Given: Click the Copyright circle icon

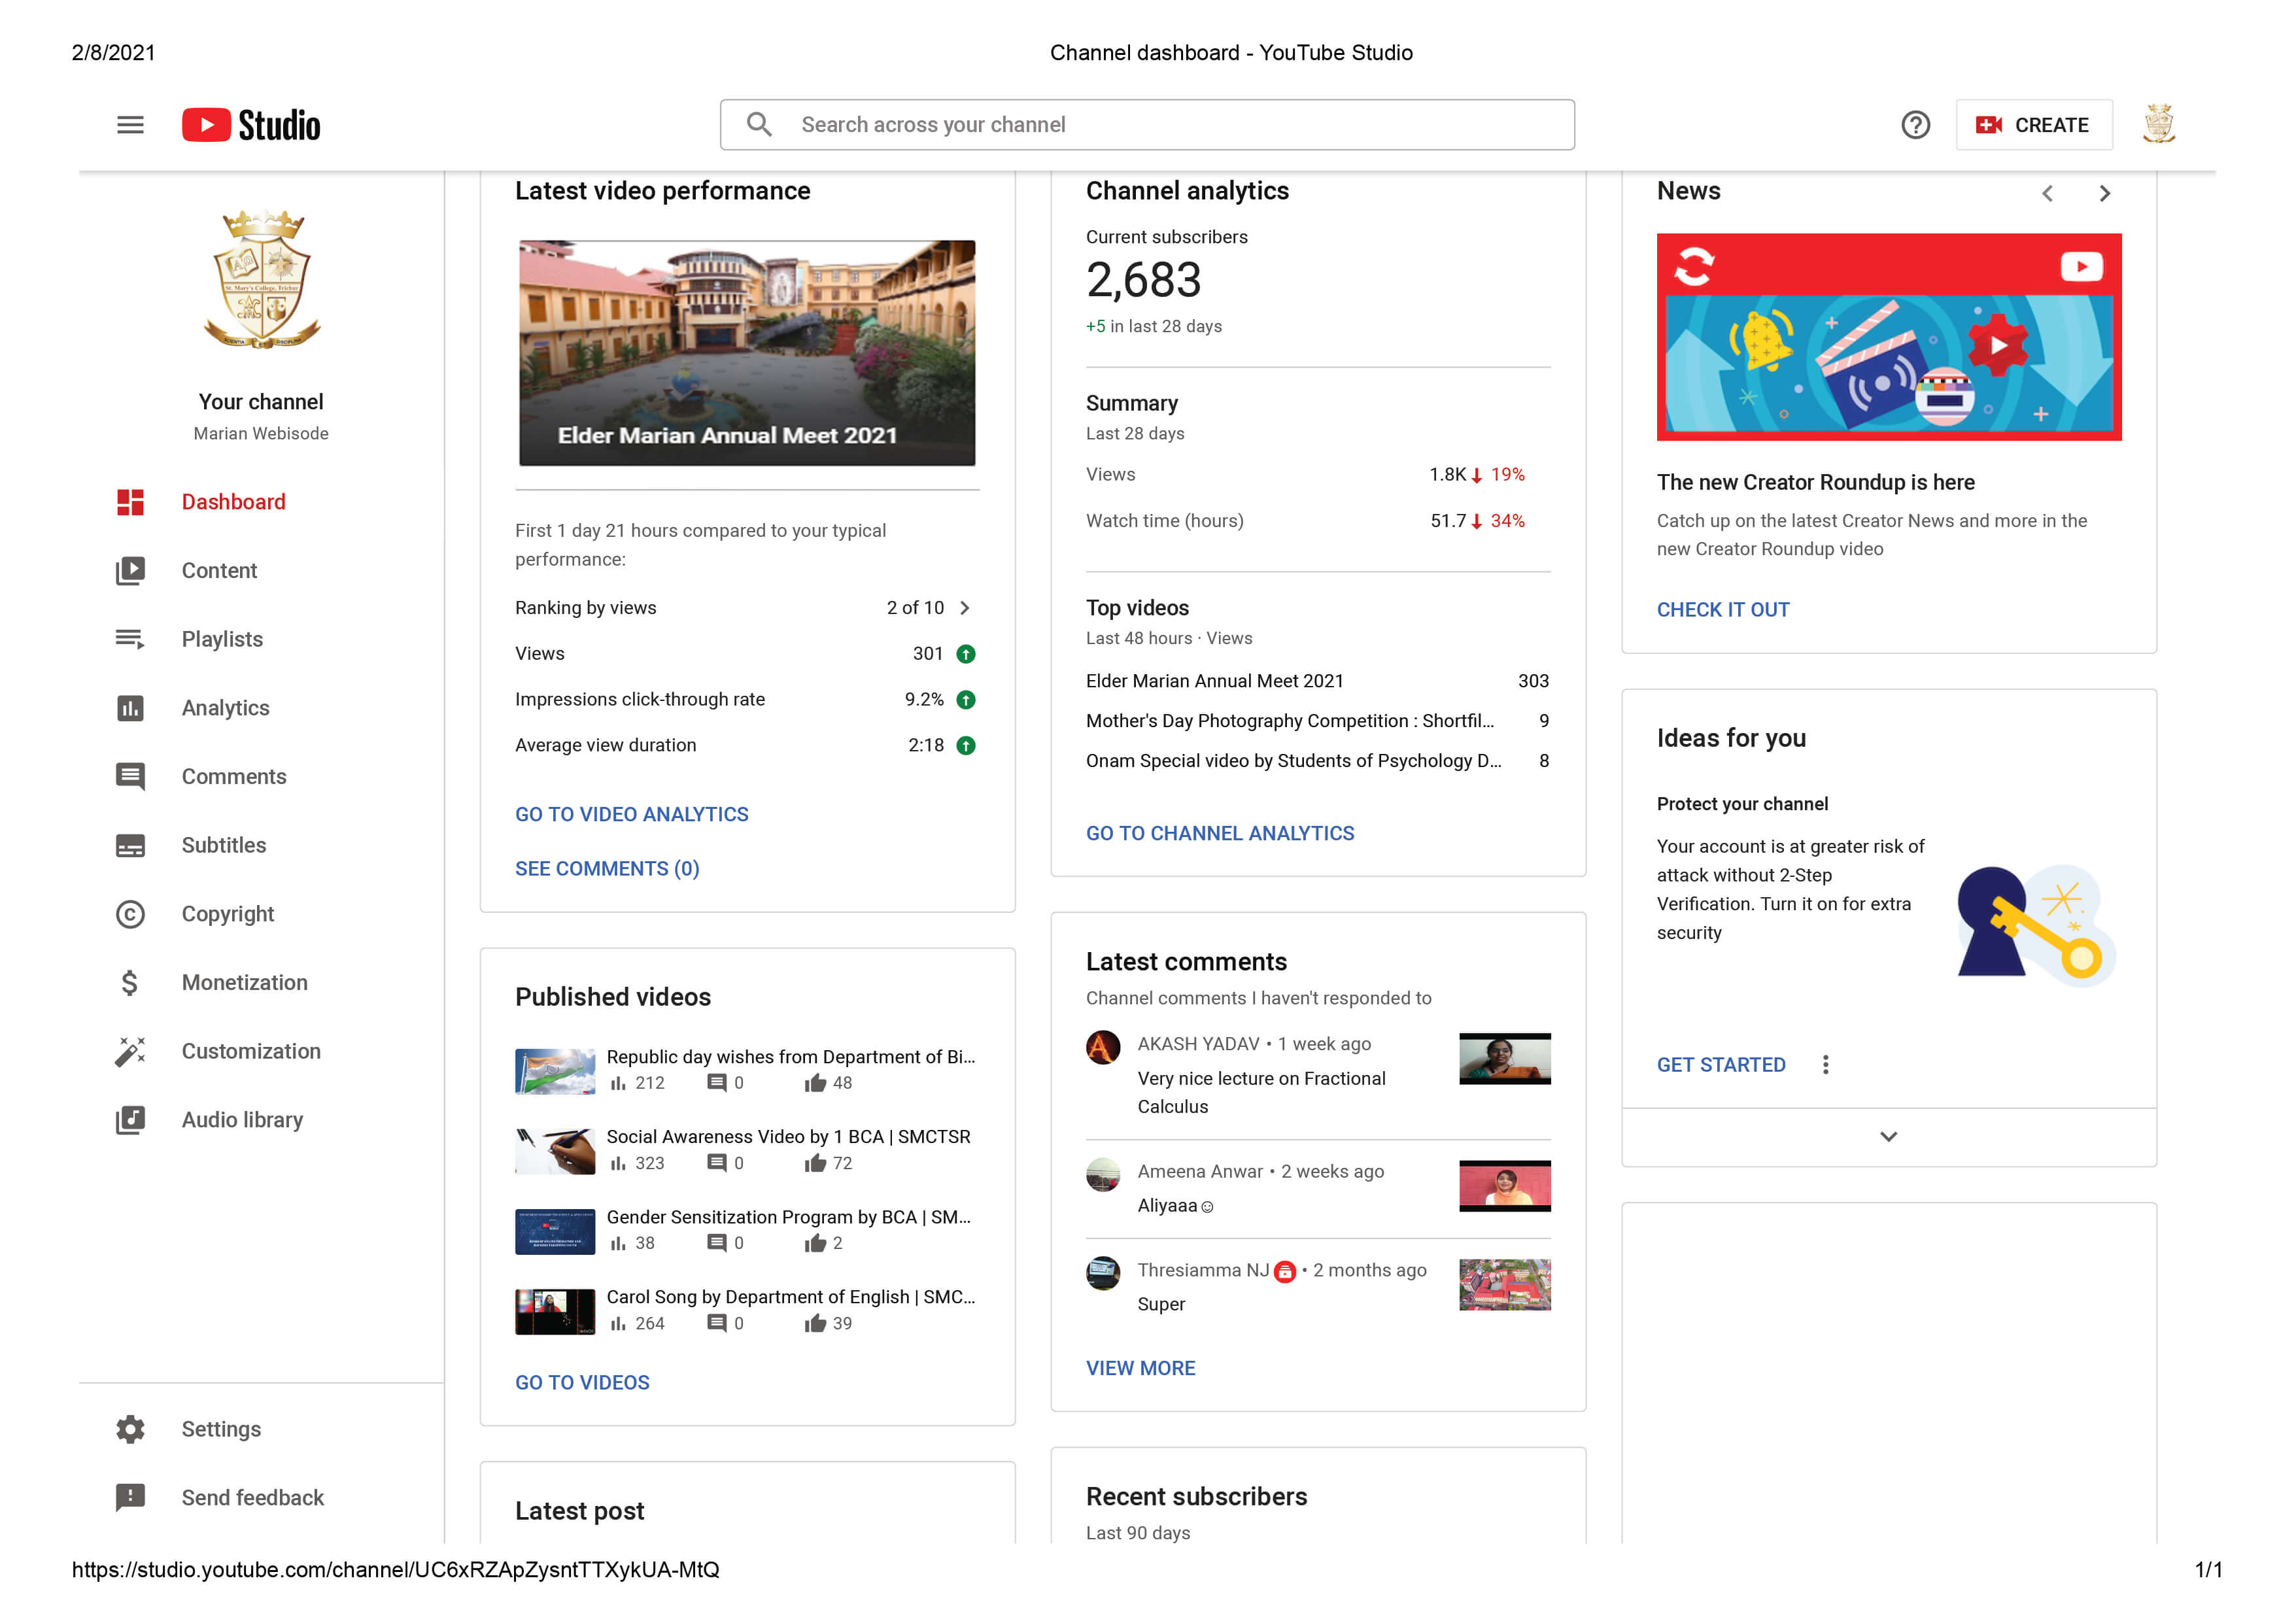Looking at the screenshot, I should click(130, 914).
